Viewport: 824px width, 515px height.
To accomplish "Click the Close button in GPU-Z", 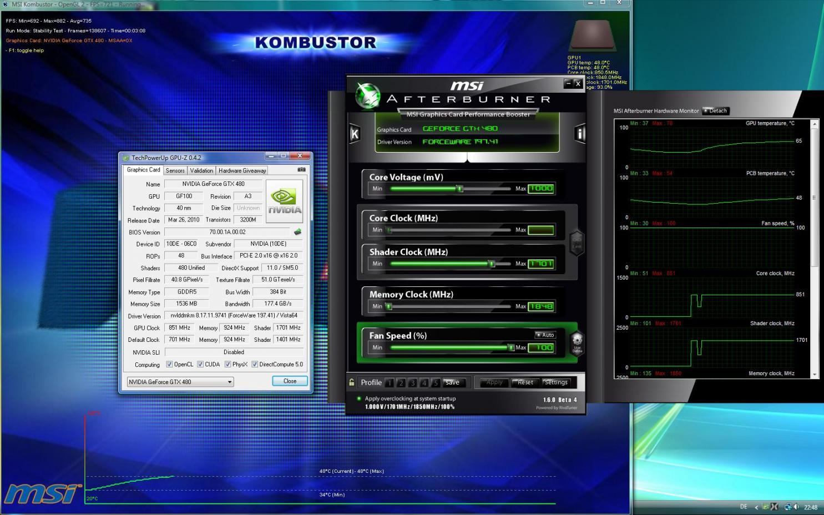I will pyautogui.click(x=290, y=381).
